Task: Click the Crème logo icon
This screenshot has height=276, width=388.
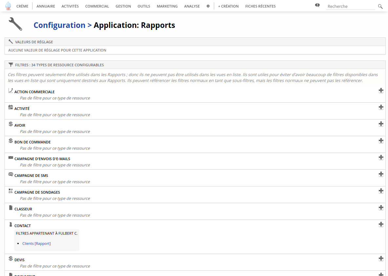Action: (8, 6)
